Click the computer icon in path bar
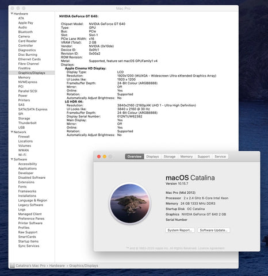This screenshot has width=268, height=276. 12,266
